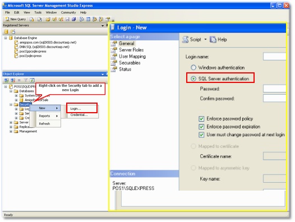Viewport: 295px width, 222px height.
Task: Choose Credential... in the submenu
Action: 82,115
